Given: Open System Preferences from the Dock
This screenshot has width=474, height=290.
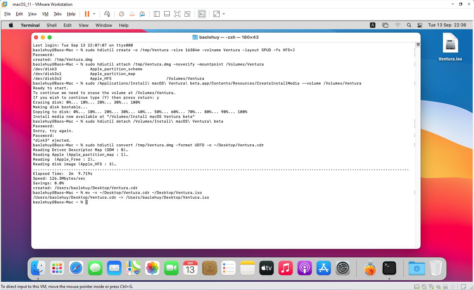Looking at the screenshot, I should coord(343,269).
